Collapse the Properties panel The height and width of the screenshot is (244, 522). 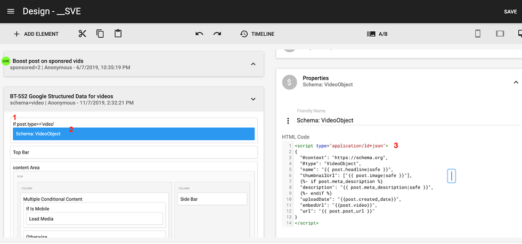515,82
